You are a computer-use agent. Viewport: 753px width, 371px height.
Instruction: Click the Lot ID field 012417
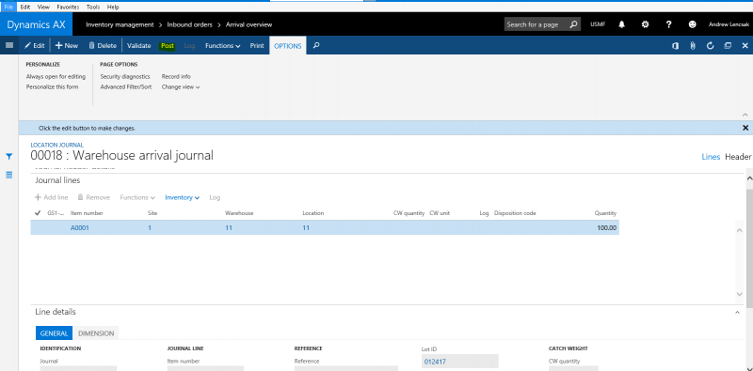click(459, 362)
